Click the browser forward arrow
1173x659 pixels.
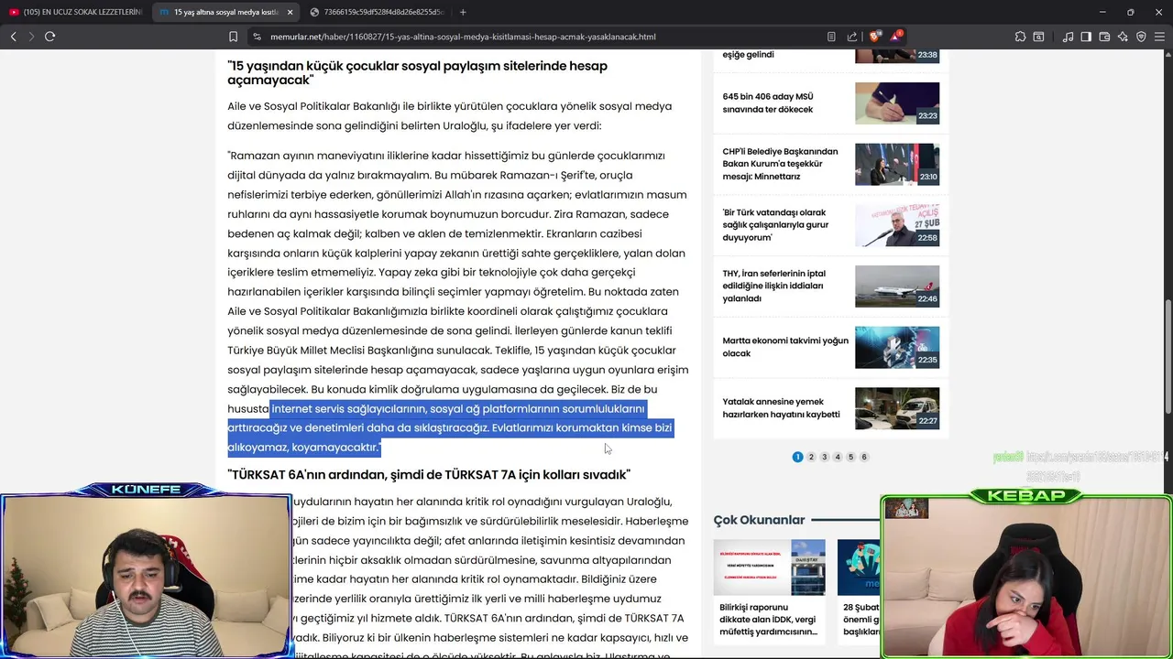31,37
